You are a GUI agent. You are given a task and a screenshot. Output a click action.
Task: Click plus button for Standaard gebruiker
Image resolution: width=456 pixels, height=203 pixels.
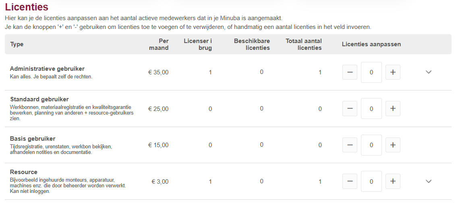pos(393,109)
